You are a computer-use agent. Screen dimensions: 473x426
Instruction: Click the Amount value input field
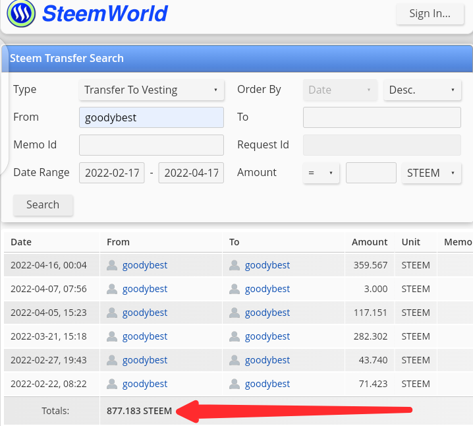(371, 173)
